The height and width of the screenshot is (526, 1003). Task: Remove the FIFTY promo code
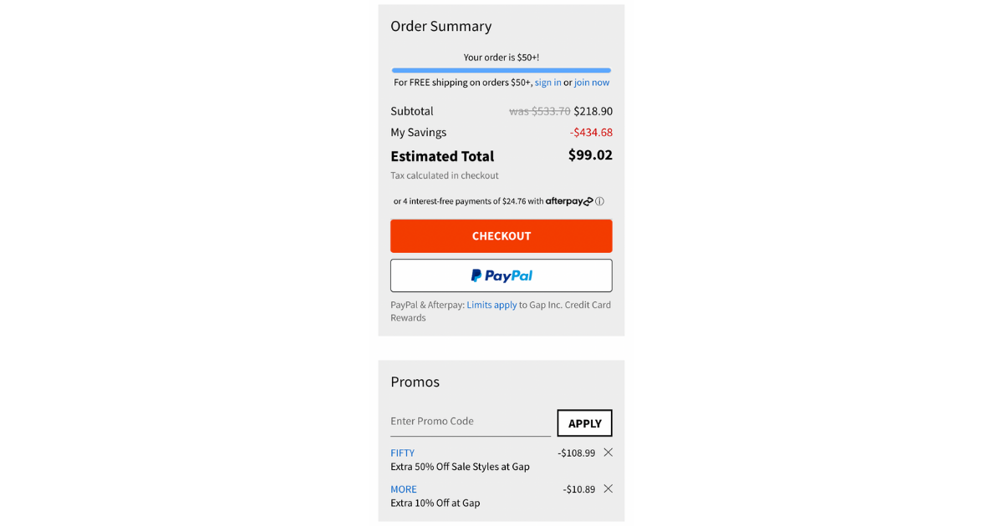pos(608,453)
